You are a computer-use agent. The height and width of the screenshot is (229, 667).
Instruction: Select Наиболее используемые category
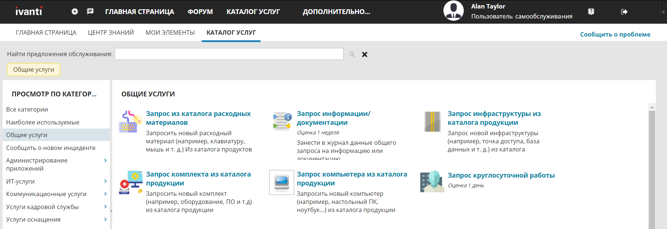coord(43,122)
